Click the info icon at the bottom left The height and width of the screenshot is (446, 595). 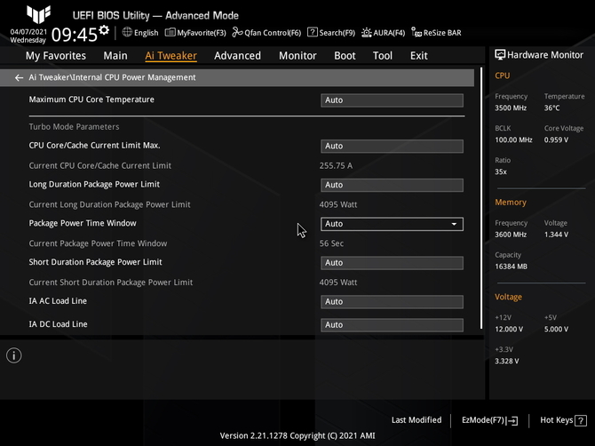(x=14, y=355)
